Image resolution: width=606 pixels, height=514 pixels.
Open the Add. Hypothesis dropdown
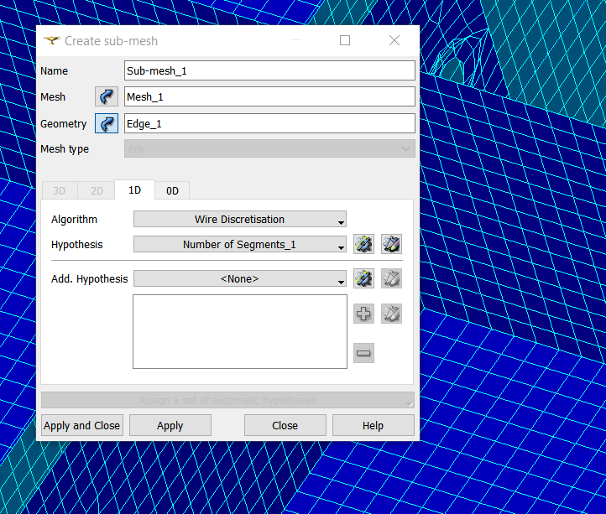coord(240,279)
